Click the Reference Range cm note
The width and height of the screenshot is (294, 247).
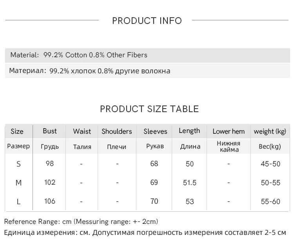tap(81, 222)
